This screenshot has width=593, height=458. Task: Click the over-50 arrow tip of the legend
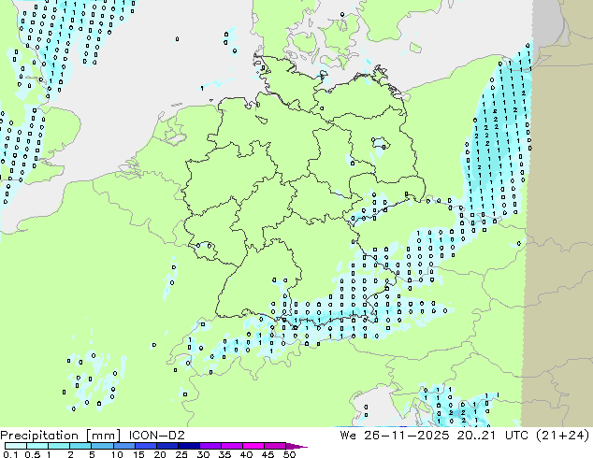[x=297, y=446]
